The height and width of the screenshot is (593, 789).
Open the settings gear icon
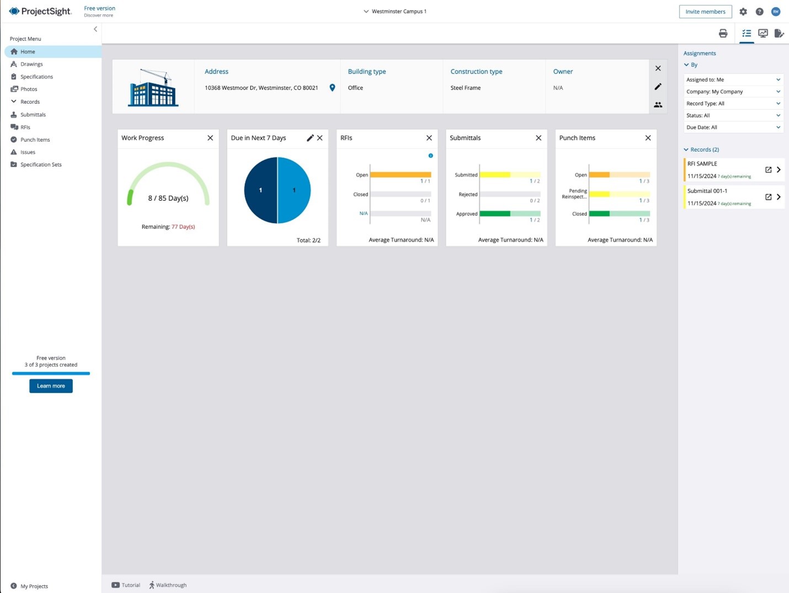pos(743,11)
